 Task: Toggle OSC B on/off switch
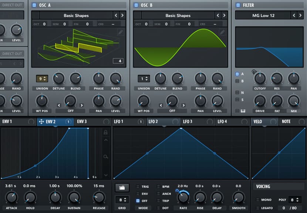pyautogui.click(x=136, y=5)
